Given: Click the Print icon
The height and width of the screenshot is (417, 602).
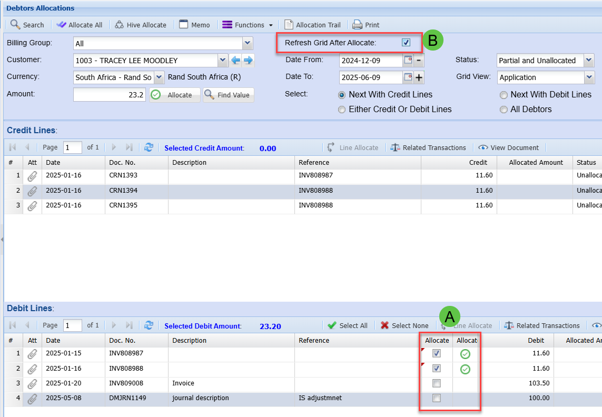Looking at the screenshot, I should click(x=357, y=25).
